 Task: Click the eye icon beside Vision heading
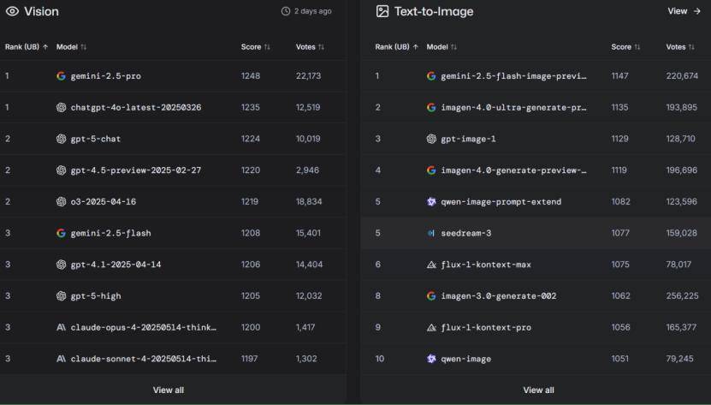[12, 12]
